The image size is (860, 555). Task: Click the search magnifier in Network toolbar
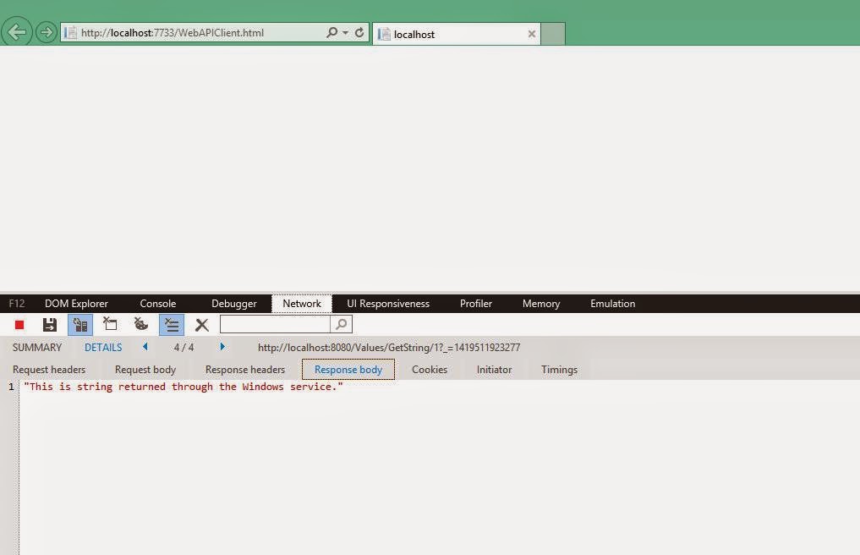click(x=341, y=324)
